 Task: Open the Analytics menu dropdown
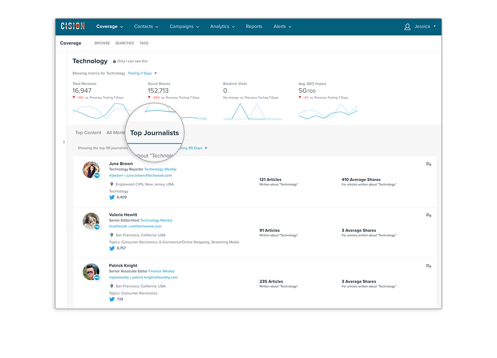[222, 27]
